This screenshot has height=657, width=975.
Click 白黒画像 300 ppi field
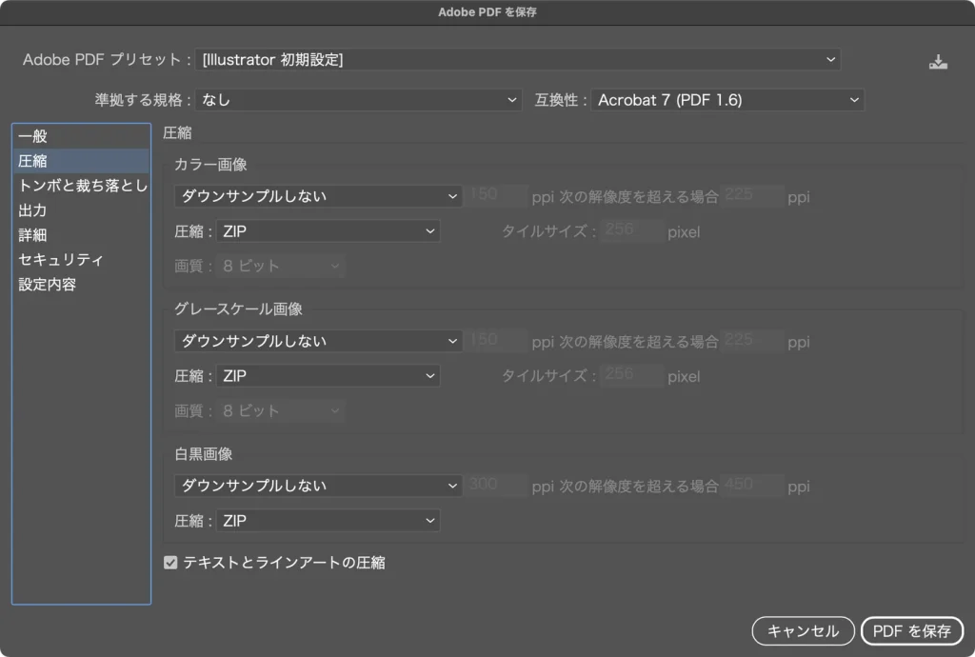(496, 486)
